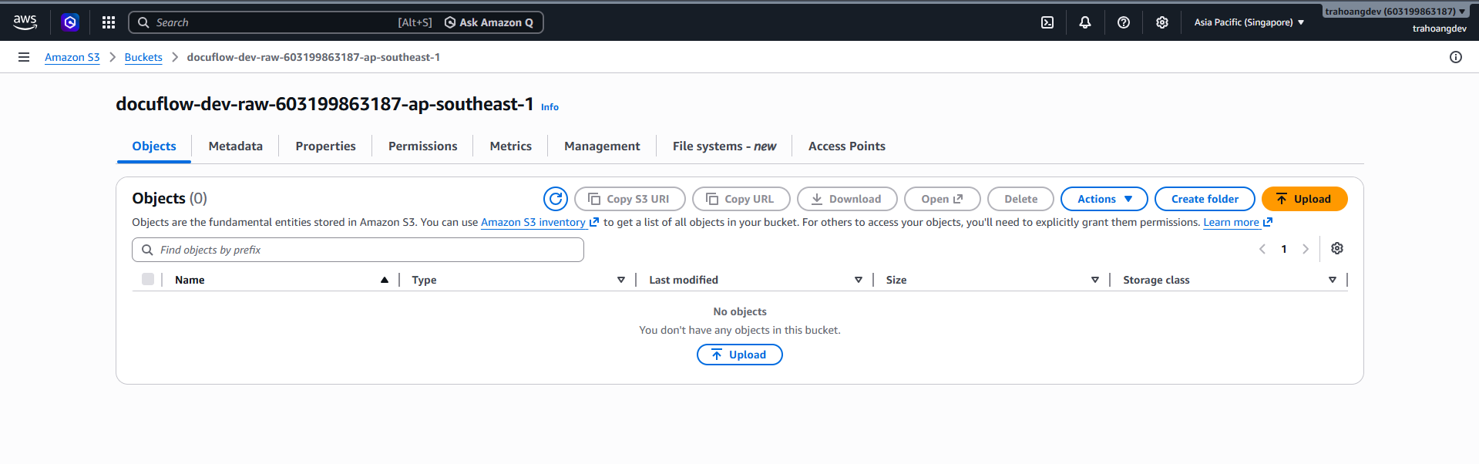The width and height of the screenshot is (1479, 464).
Task: Sort objects by Name ascending arrow
Action: (x=385, y=280)
